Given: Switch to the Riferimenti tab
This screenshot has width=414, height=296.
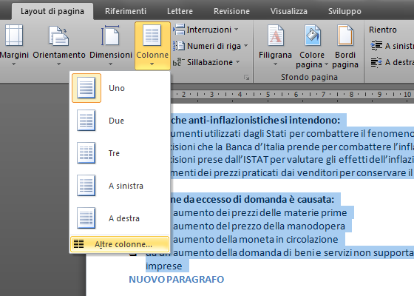Looking at the screenshot, I should (x=126, y=11).
